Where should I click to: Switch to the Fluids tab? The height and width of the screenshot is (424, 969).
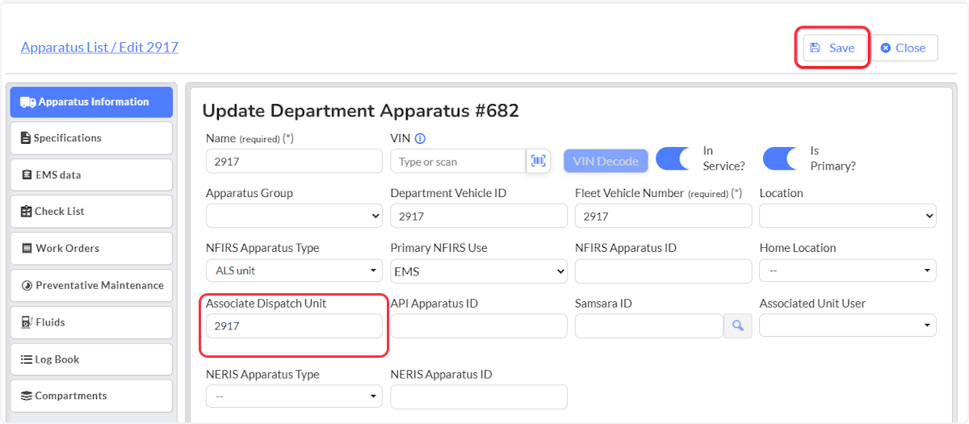[91, 322]
